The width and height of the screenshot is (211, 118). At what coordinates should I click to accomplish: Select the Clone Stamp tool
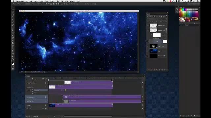13,30
